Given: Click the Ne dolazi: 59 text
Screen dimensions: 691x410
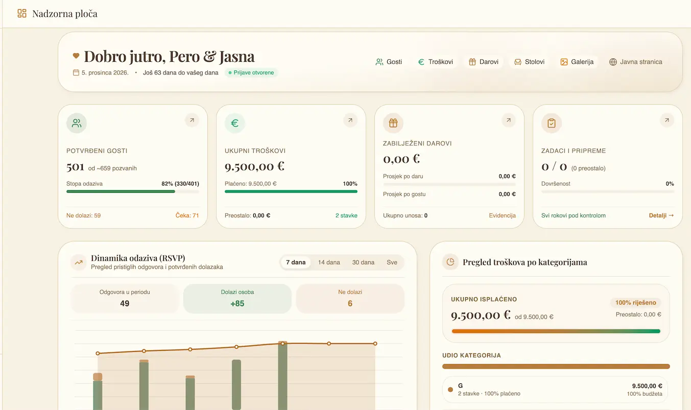Looking at the screenshot, I should 84,216.
